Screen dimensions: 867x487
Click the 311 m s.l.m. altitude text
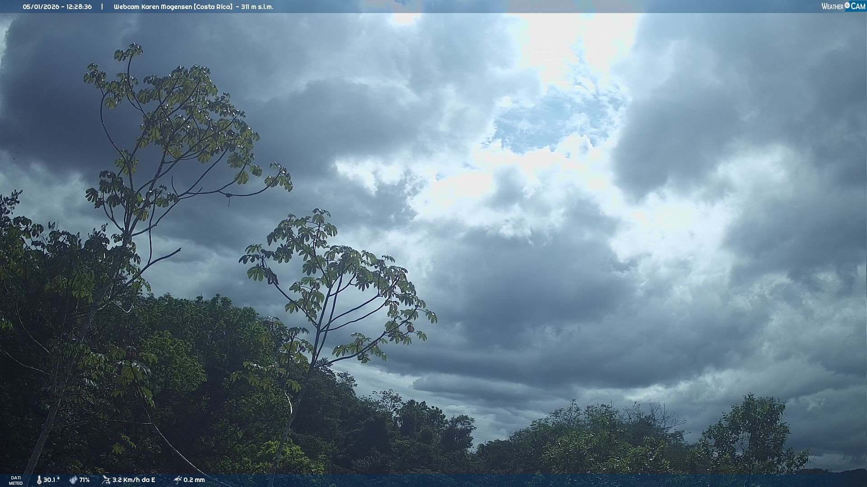pos(257,7)
